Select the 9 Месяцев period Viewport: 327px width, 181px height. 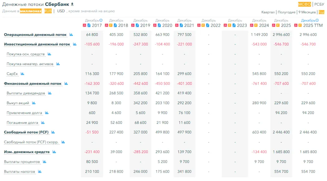click(307, 12)
